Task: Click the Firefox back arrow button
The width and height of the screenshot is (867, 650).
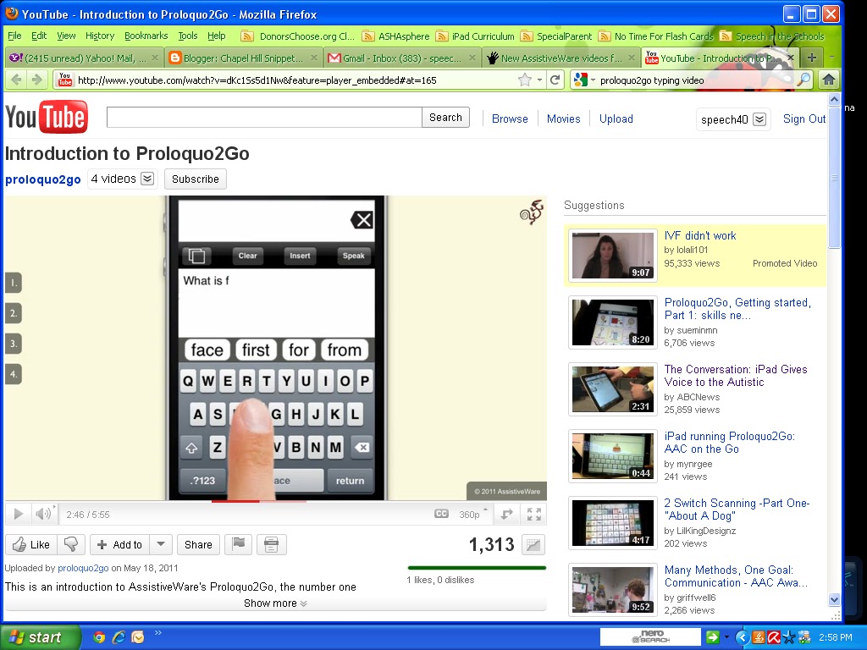Action: 17,80
